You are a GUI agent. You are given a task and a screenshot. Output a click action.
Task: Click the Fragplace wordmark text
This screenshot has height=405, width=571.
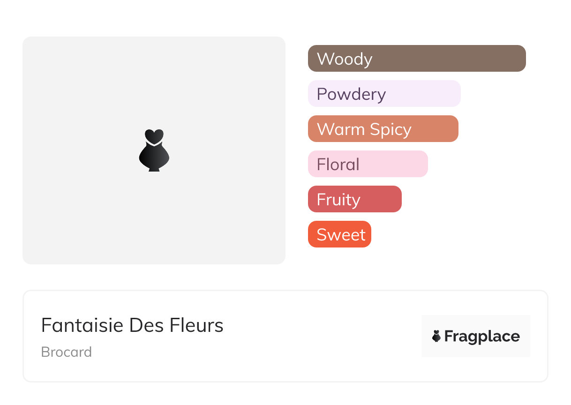pos(482,336)
